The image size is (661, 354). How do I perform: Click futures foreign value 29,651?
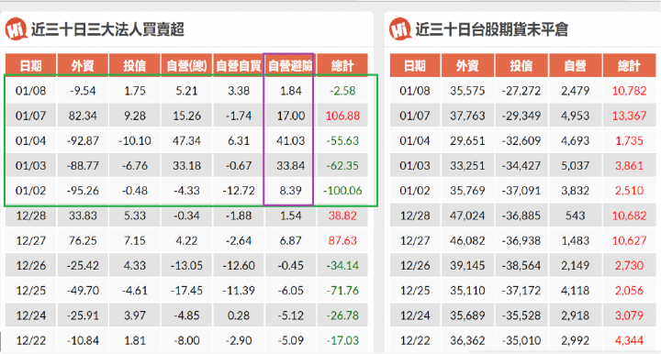click(467, 140)
